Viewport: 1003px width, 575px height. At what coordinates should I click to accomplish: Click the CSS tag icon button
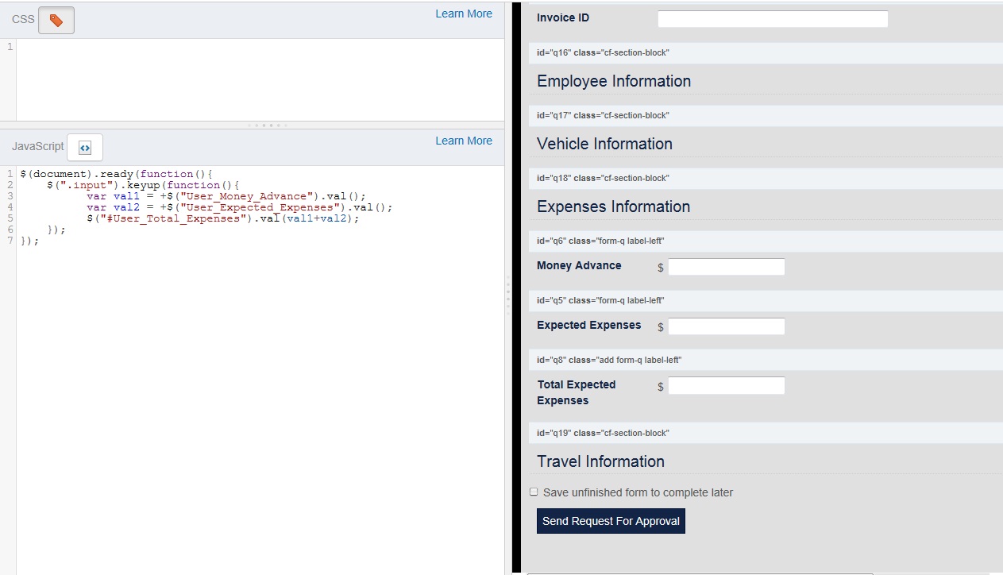(56, 20)
